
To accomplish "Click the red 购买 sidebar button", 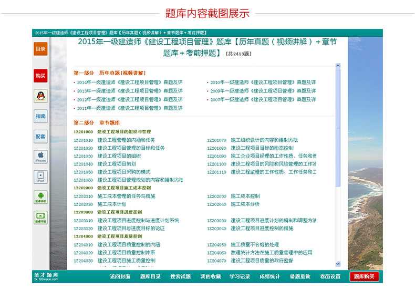I will pos(40,76).
